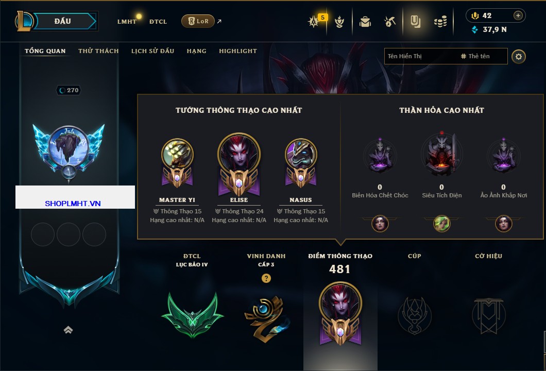Click the Honor level question mark icon

tap(266, 278)
